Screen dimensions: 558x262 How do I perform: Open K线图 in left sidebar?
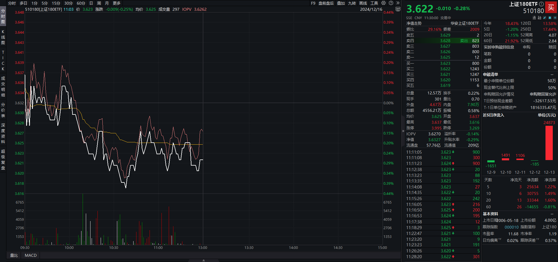[x=3, y=37]
